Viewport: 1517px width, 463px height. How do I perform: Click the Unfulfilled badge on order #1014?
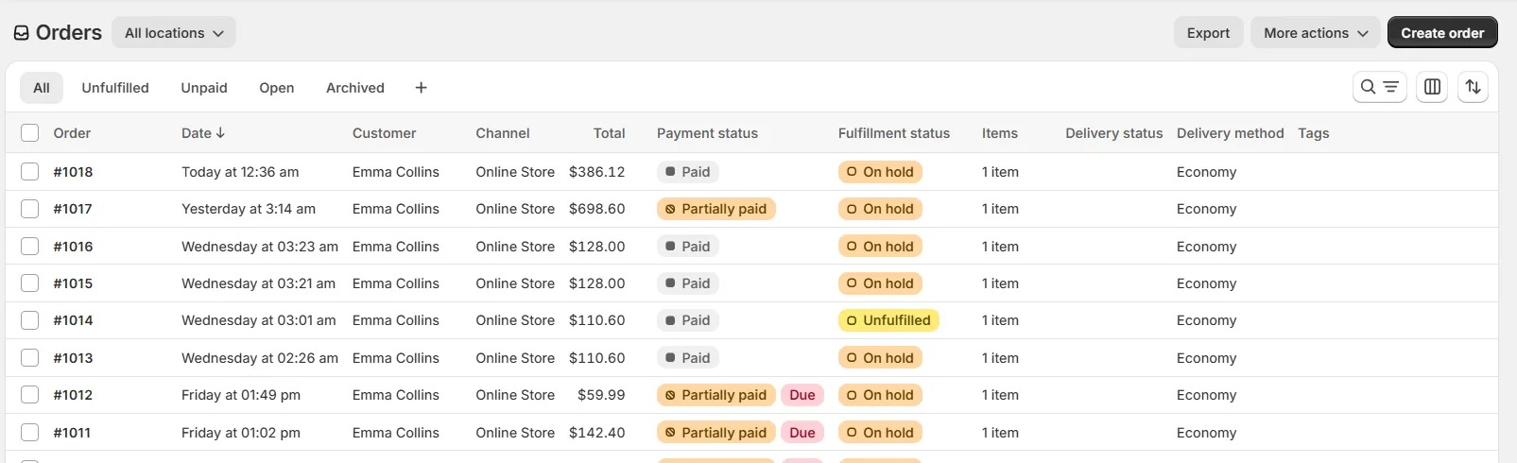pyautogui.click(x=888, y=320)
